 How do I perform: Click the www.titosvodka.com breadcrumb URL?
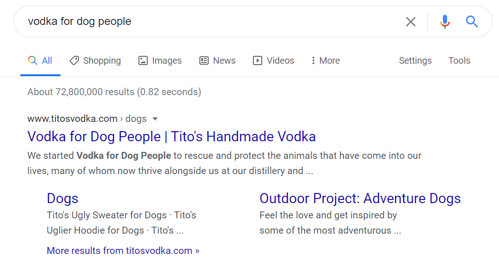click(x=72, y=119)
